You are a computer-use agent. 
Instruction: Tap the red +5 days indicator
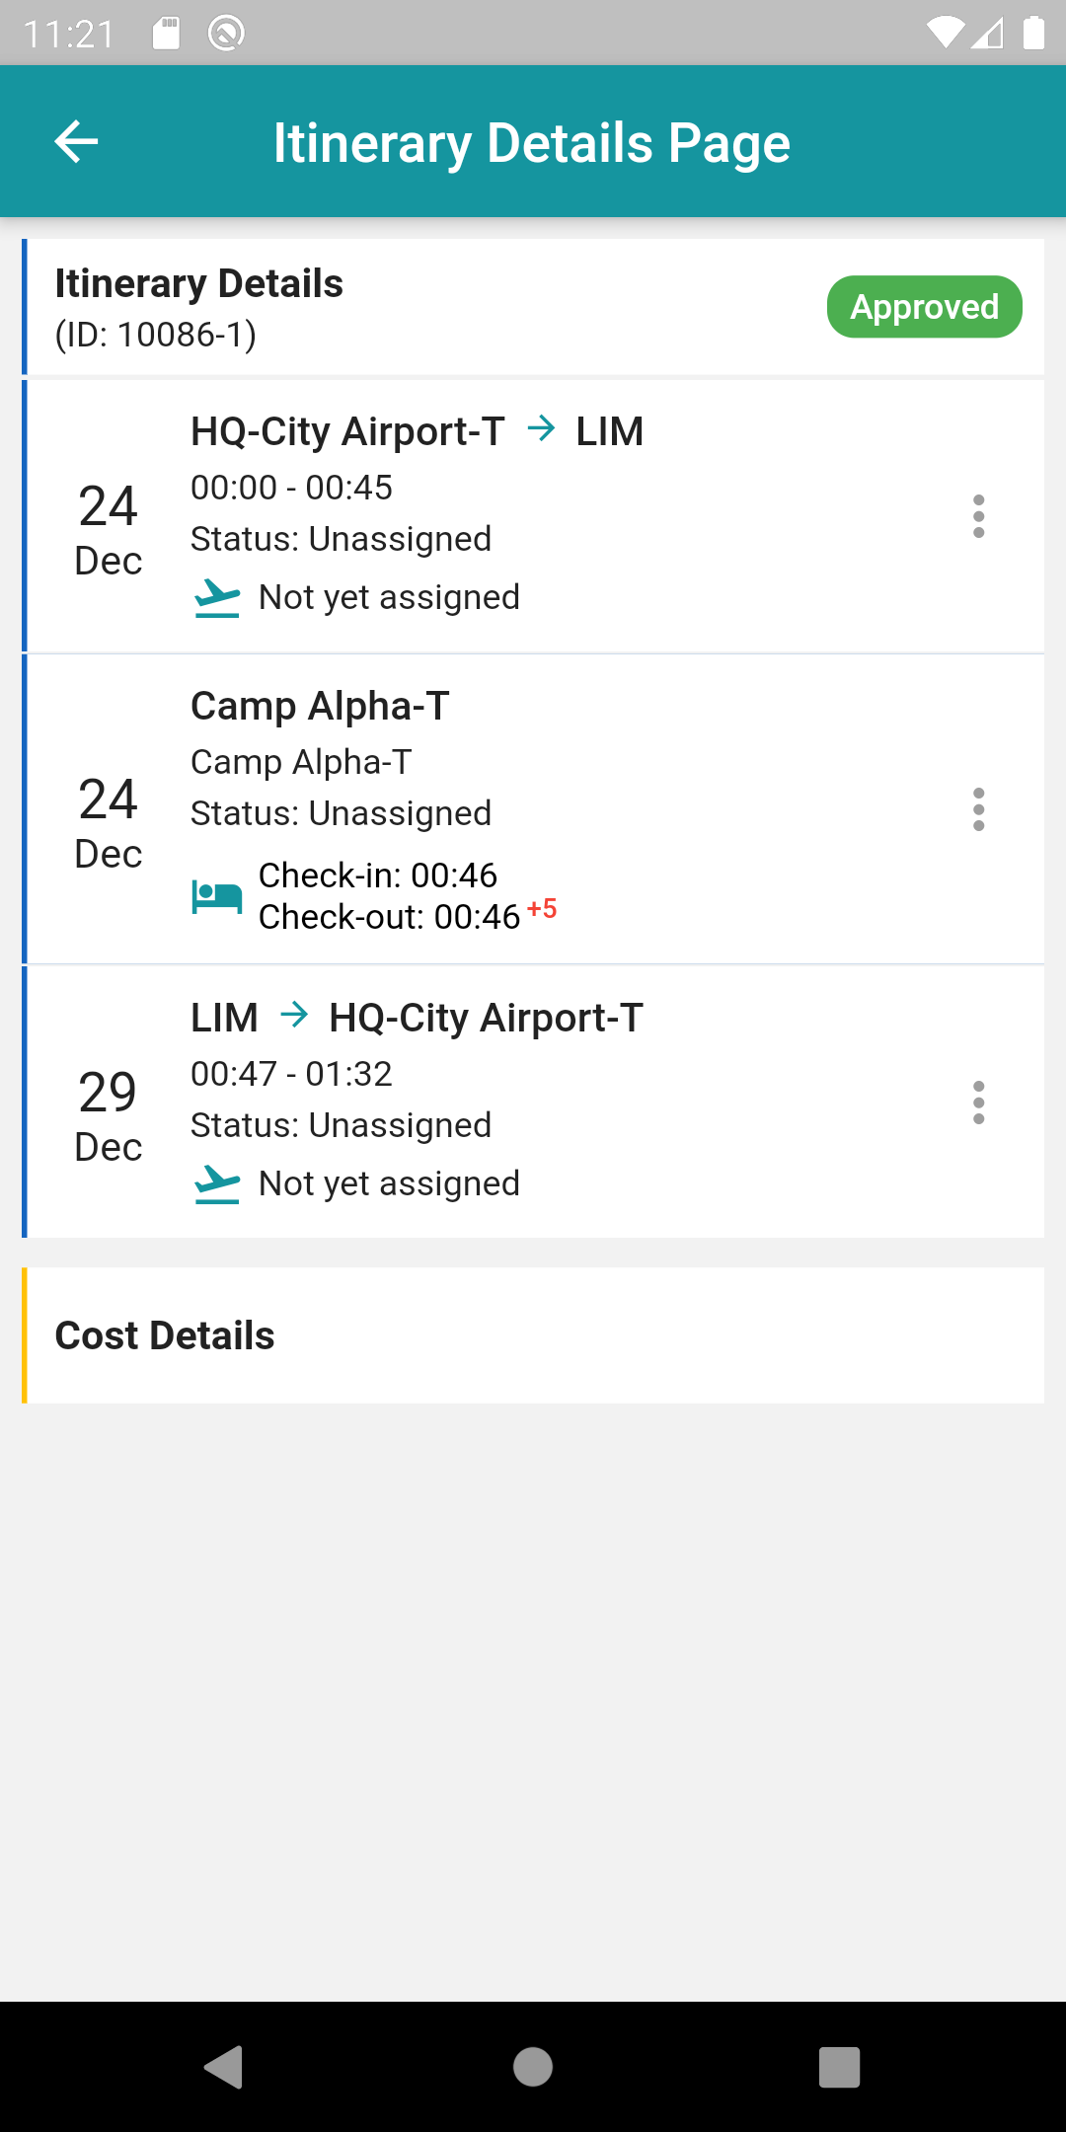point(542,908)
